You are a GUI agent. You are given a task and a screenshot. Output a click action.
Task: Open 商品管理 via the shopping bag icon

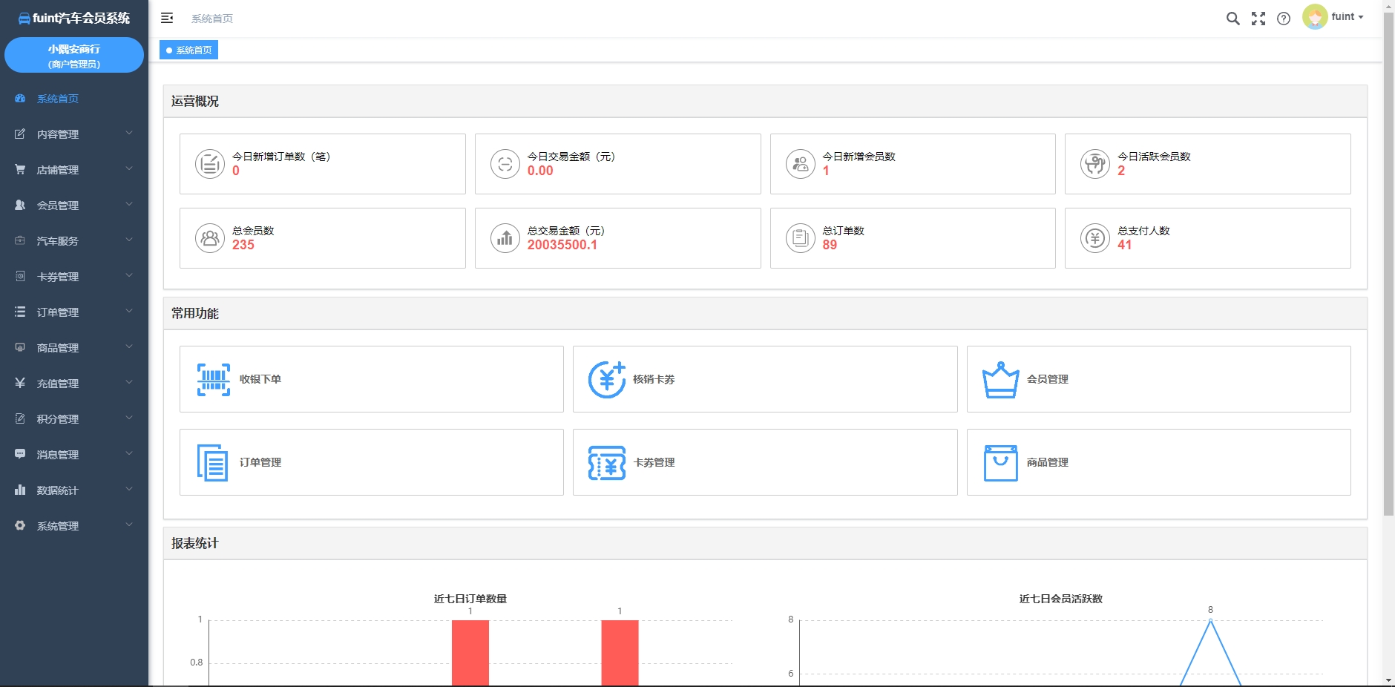(1000, 462)
